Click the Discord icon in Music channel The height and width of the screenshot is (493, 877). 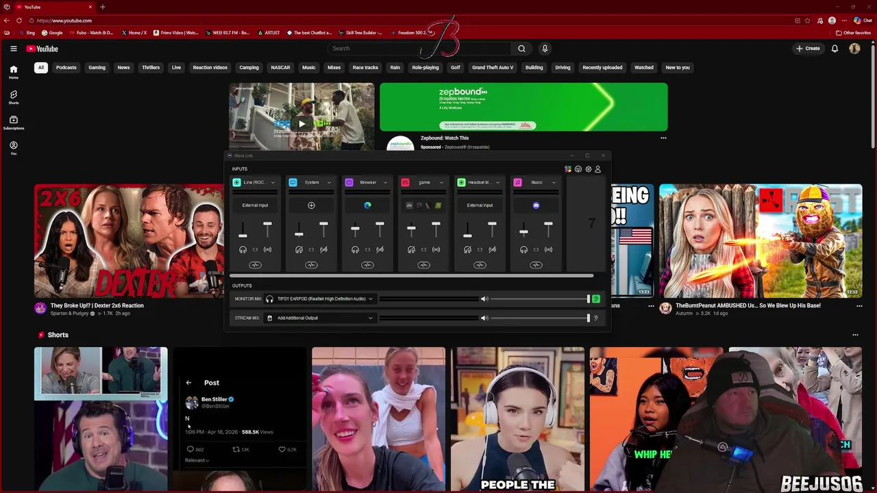[536, 205]
